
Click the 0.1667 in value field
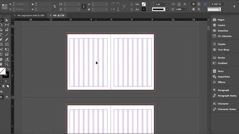(x=217, y=4)
